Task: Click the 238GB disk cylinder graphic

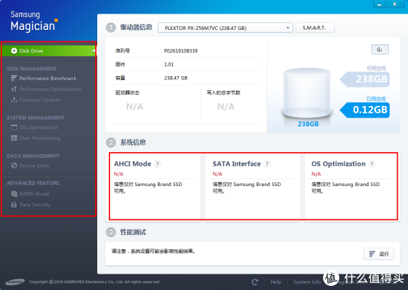Action: click(x=307, y=94)
